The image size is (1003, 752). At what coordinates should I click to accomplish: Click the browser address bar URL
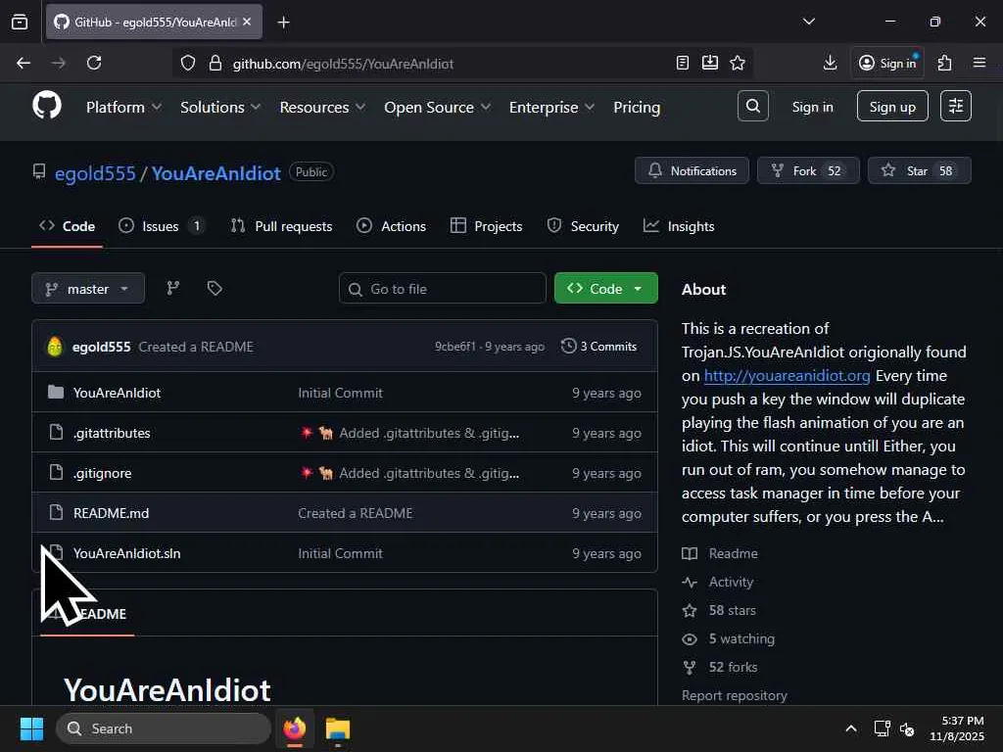(343, 64)
